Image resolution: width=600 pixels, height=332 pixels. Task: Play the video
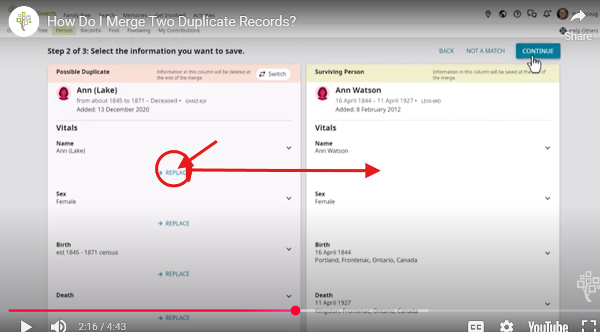click(x=26, y=326)
